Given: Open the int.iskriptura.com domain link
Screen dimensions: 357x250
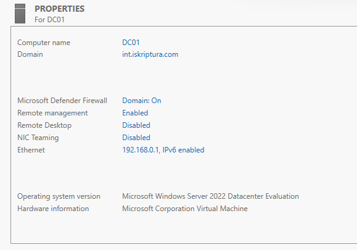Looking at the screenshot, I should click(x=150, y=54).
